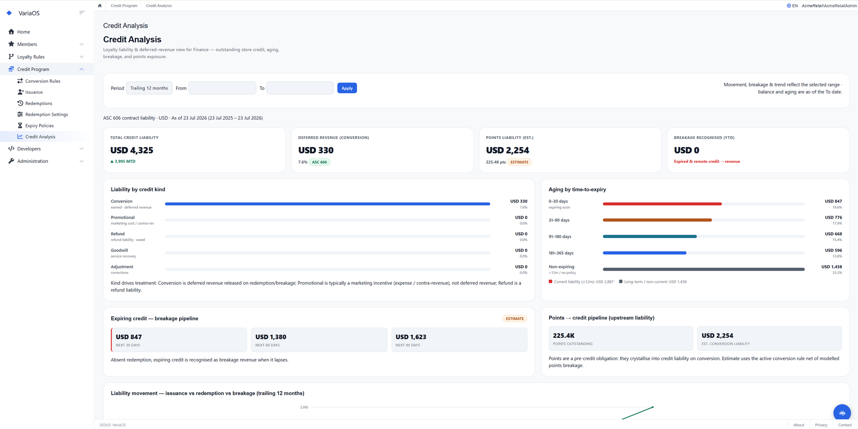This screenshot has width=858, height=429.
Task: Click Credit Analysis breadcrumb link
Action: point(159,6)
